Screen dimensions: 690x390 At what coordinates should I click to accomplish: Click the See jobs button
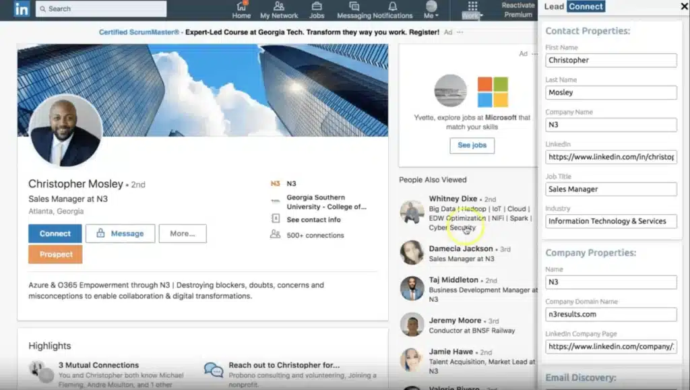[x=472, y=145]
